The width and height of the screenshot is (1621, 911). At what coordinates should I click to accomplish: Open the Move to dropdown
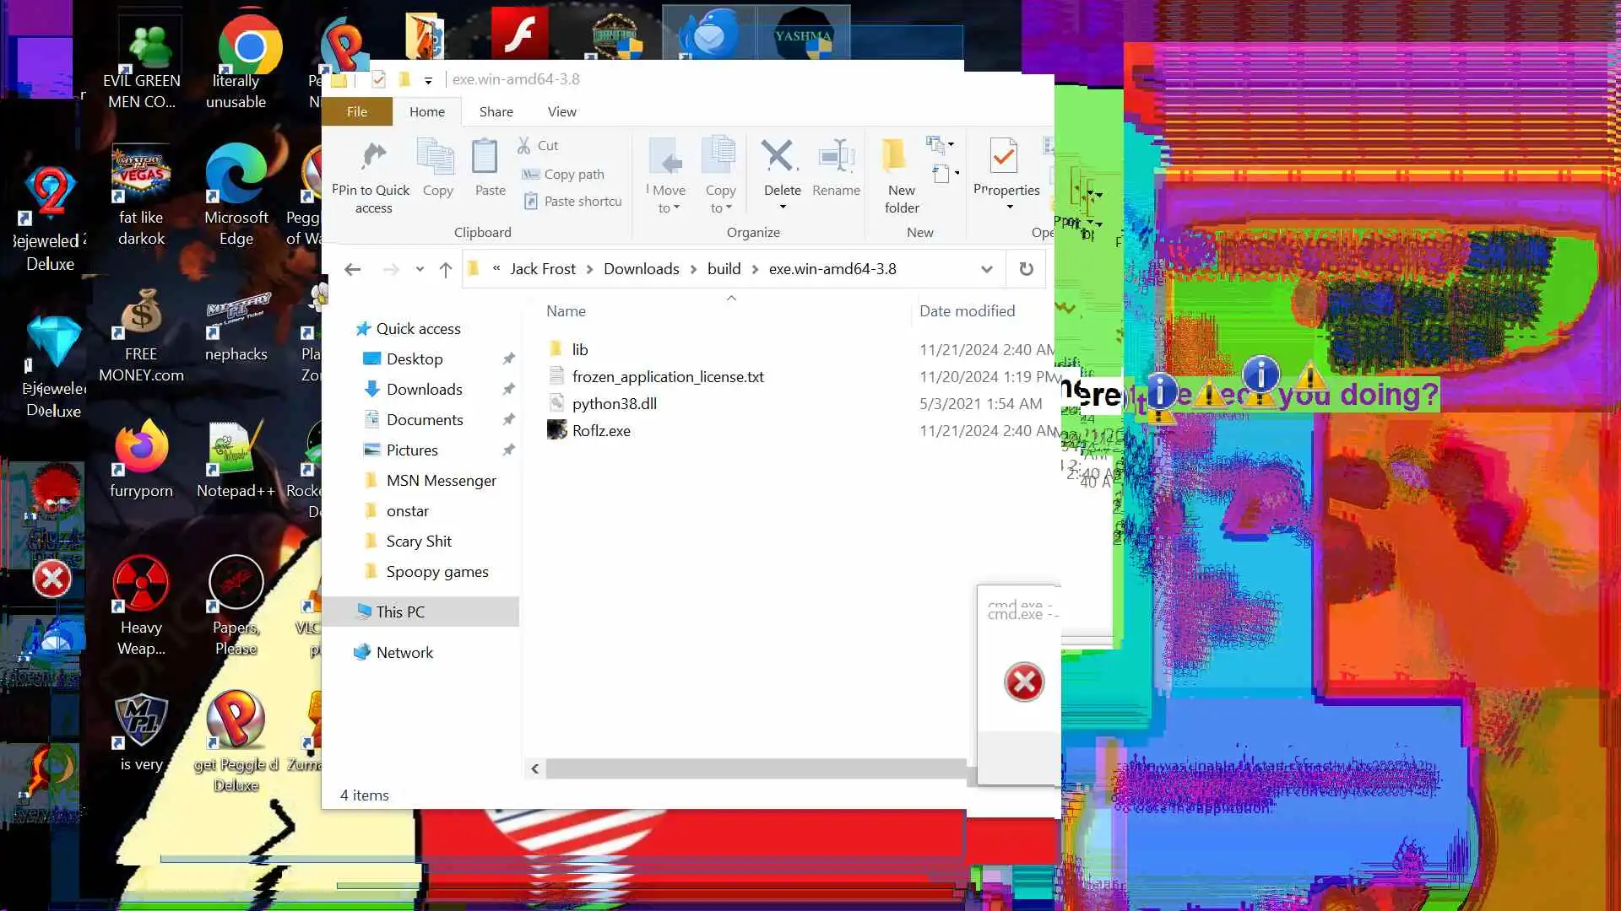[668, 199]
